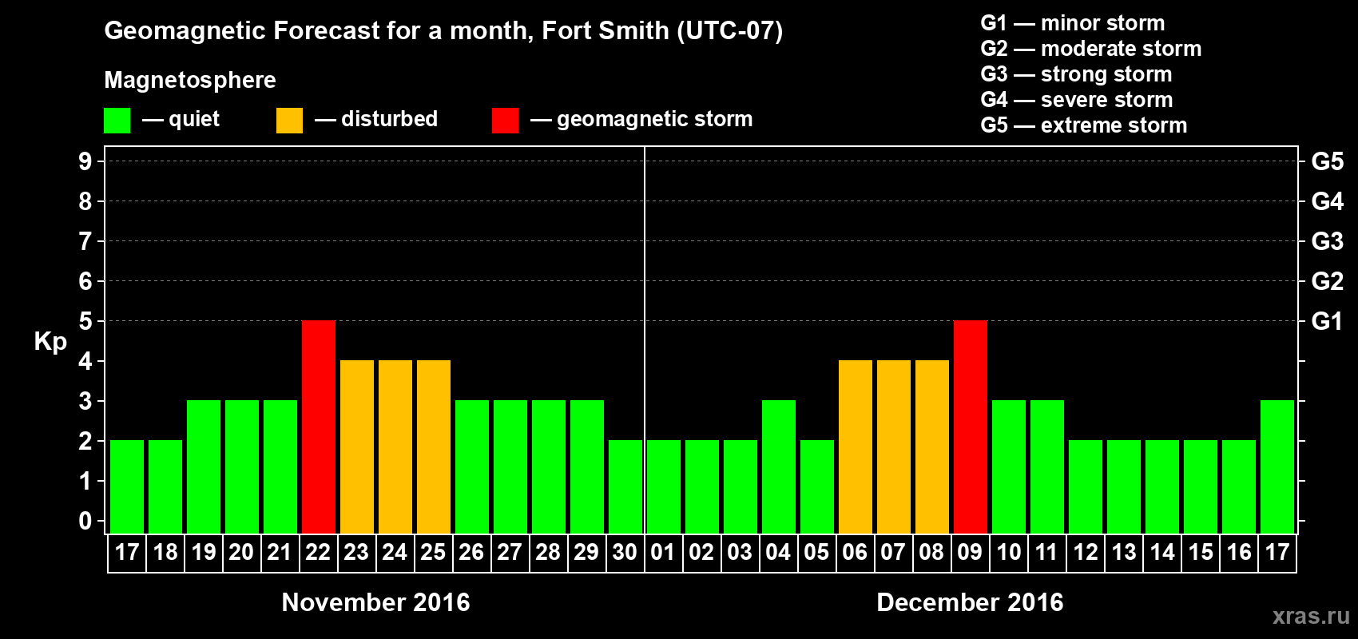Click the Kp value 7 on left axis
1358x639 pixels.
point(85,241)
